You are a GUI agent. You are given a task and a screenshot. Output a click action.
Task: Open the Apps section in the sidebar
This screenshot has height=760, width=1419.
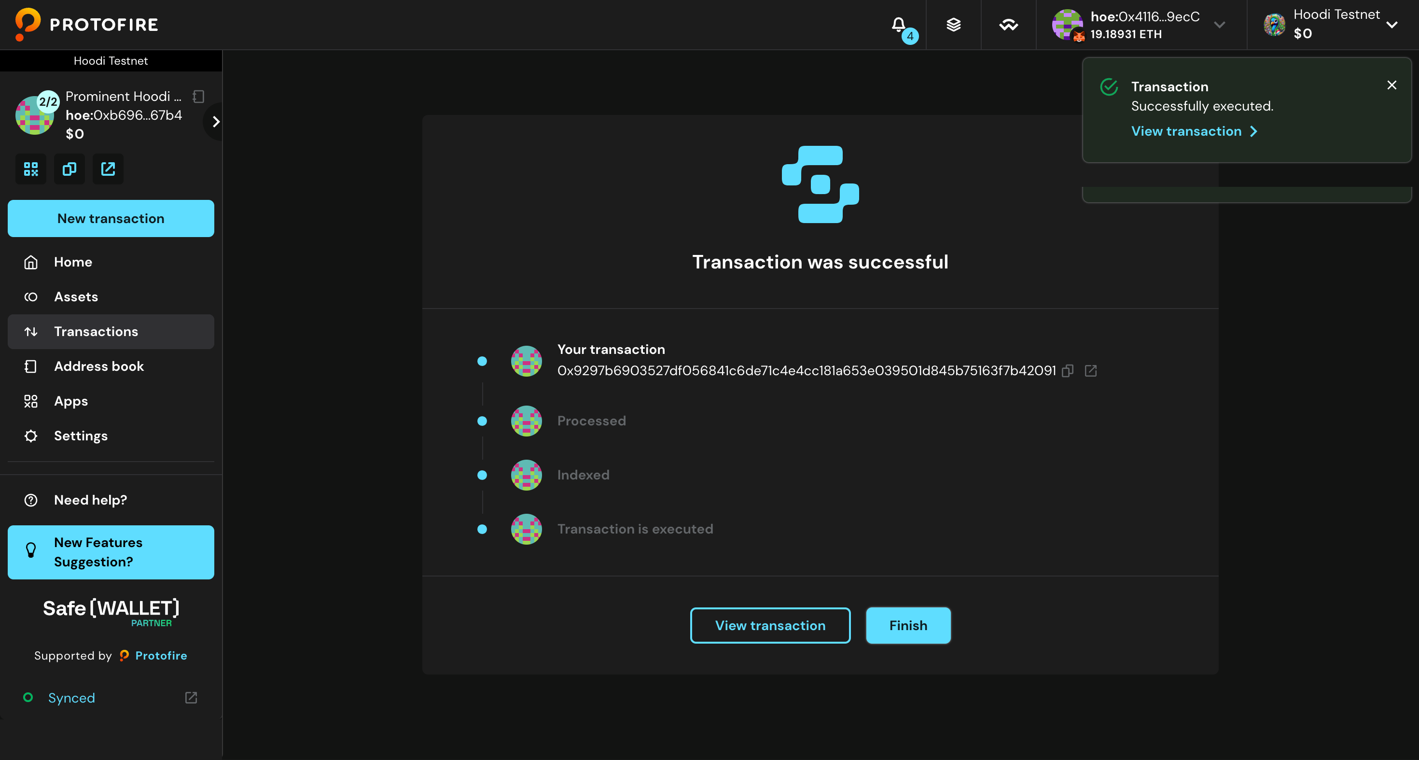[x=70, y=401]
